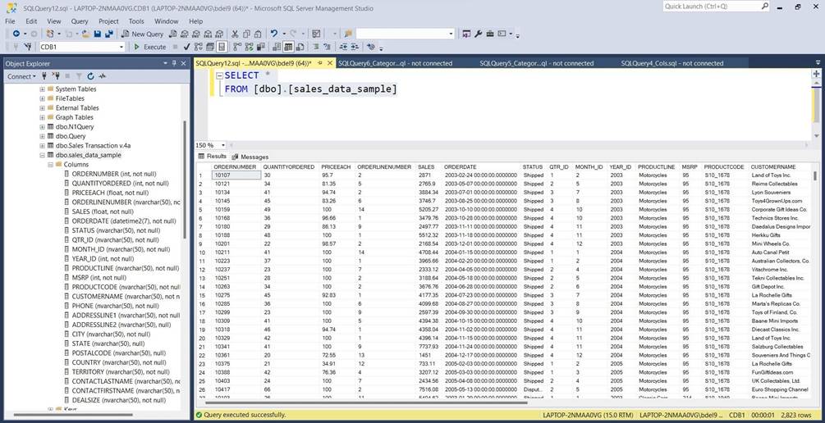This screenshot has height=423, width=825.
Task: Click the Cut scissors icon
Action: click(235, 34)
